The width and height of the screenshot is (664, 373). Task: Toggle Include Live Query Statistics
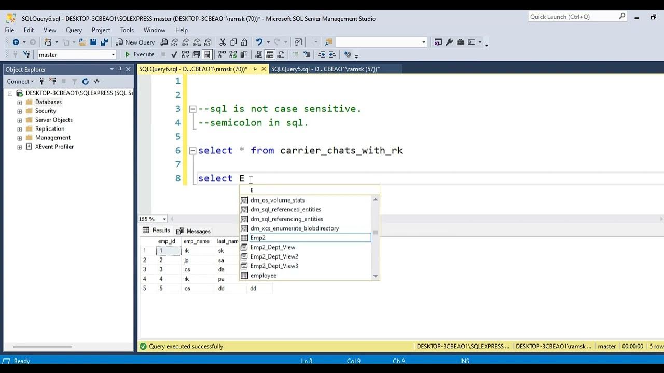[233, 54]
